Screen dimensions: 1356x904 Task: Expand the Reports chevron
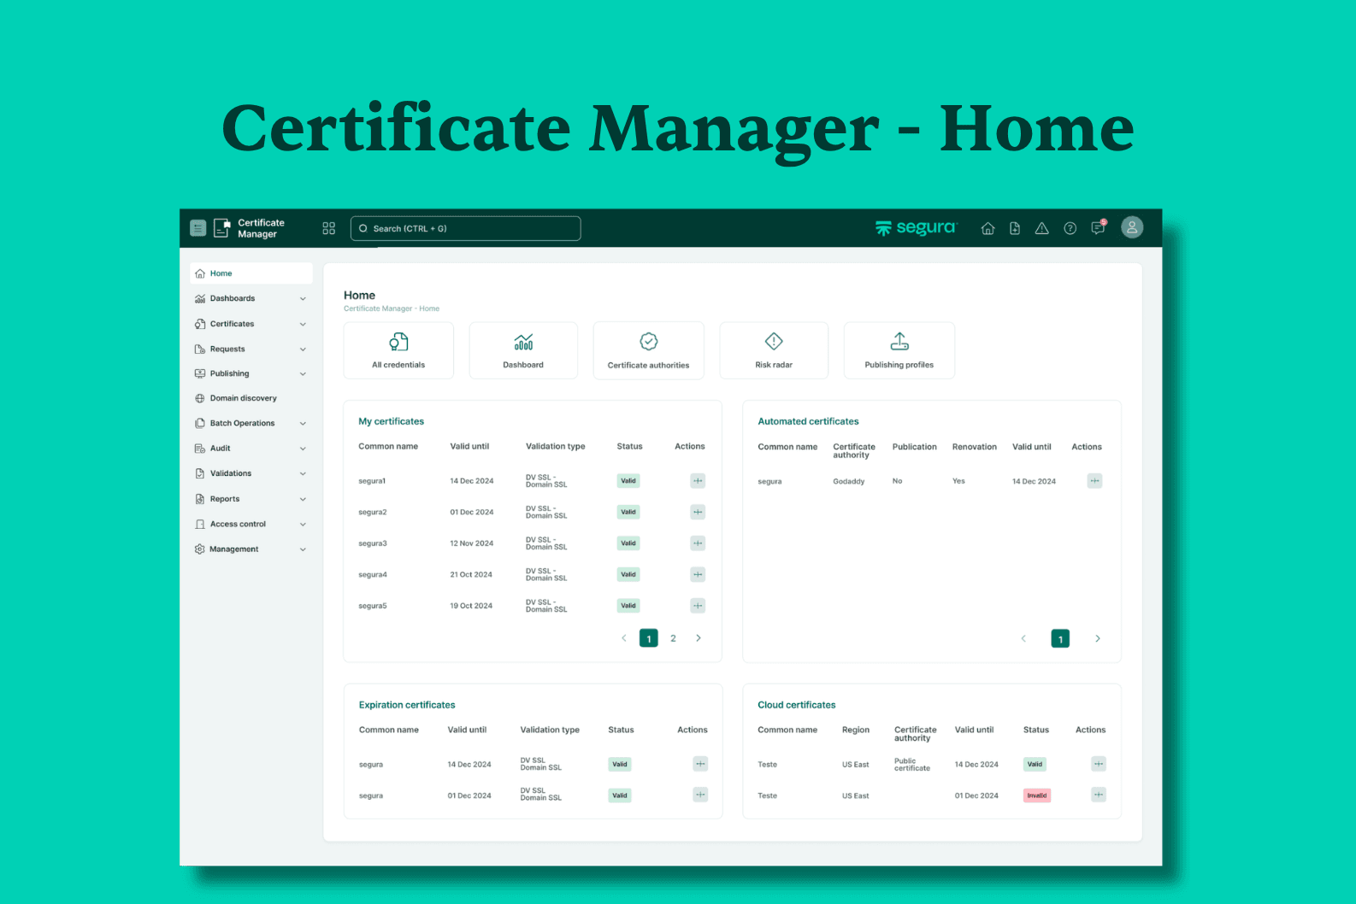pos(303,499)
